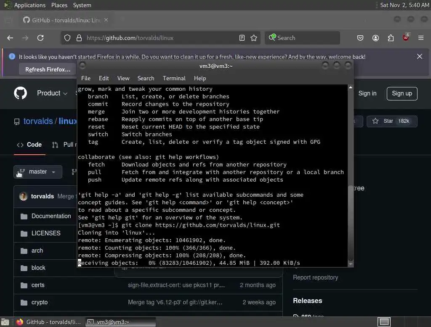Open the terminal Search menu
This screenshot has width=431, height=327.
click(146, 78)
